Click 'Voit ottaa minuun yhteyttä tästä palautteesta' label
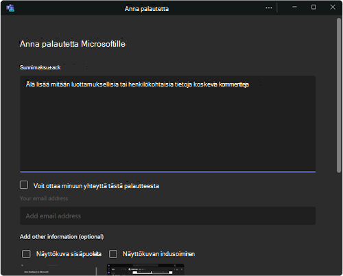The image size is (343, 276). (x=96, y=186)
